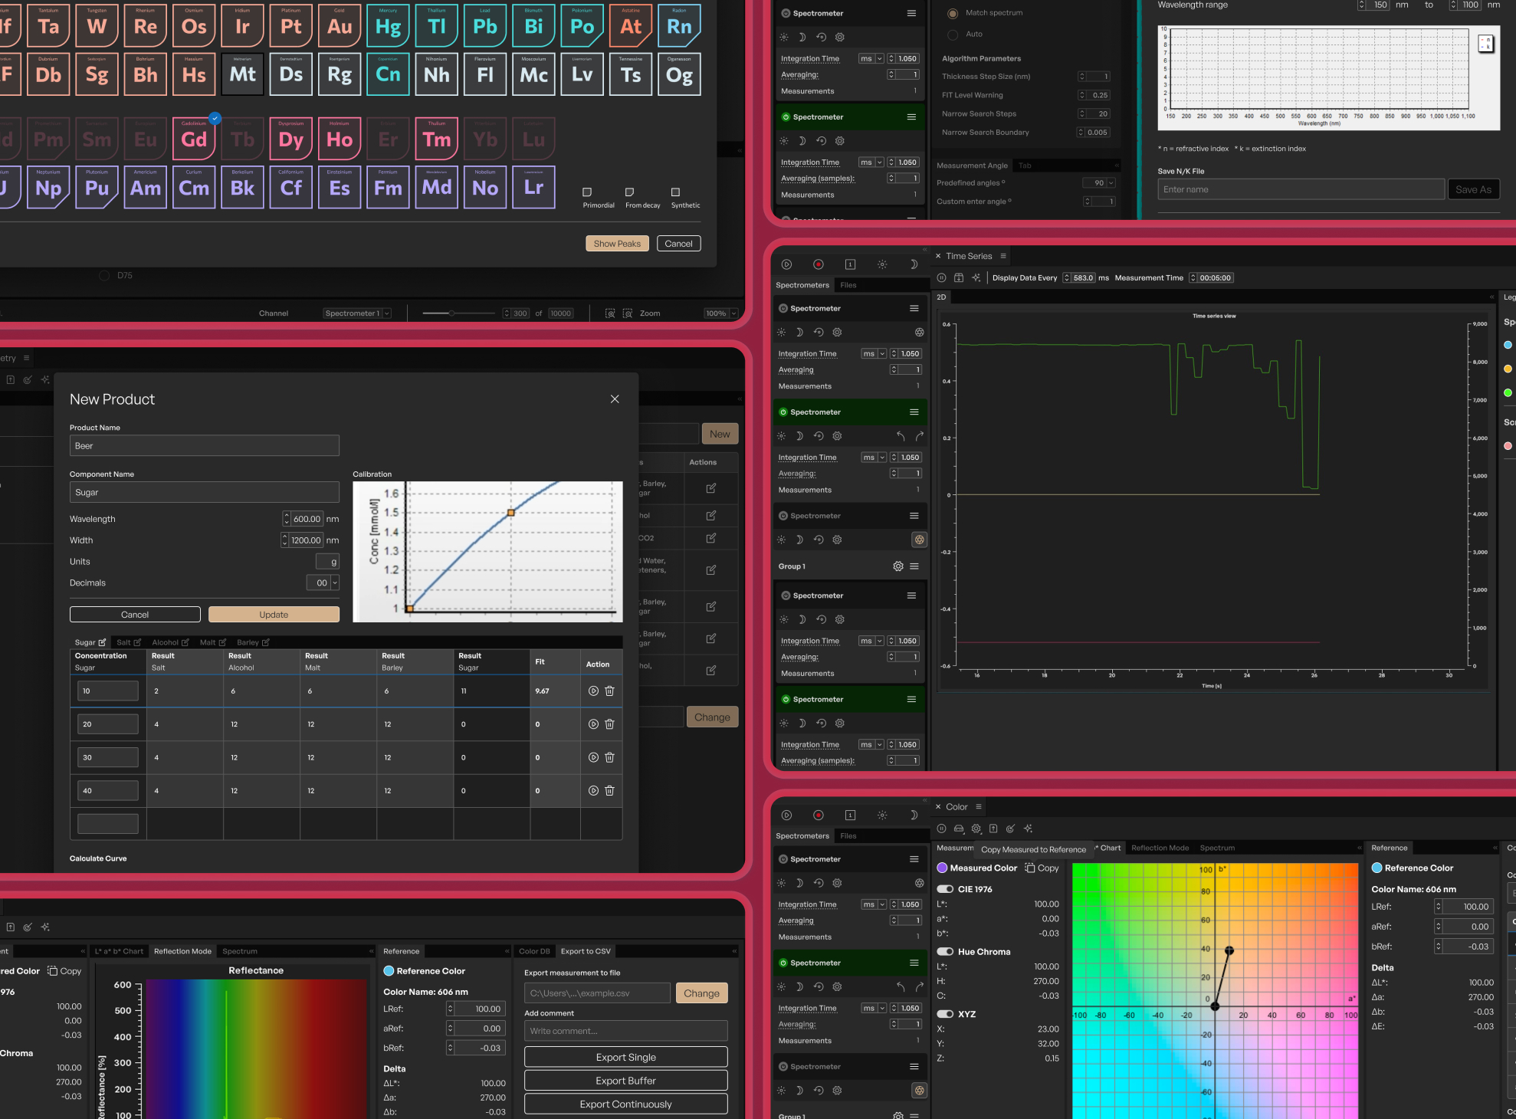The width and height of the screenshot is (1516, 1119).
Task: Open the Decimals dropdown in New Product dialog
Action: click(323, 582)
